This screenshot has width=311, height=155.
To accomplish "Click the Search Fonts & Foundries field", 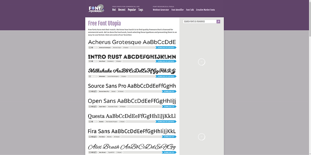I will pos(200,22).
